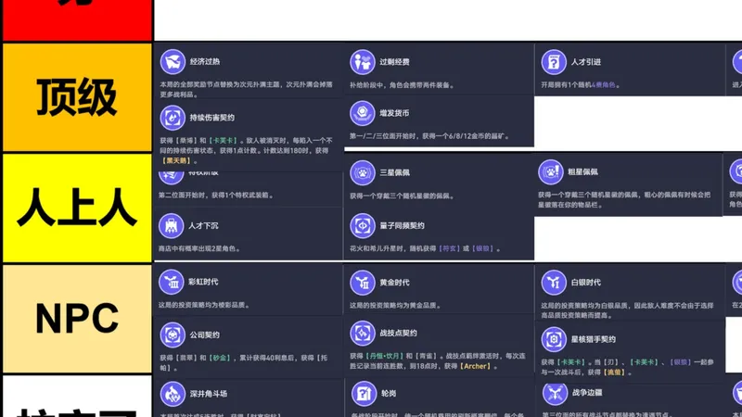Click the 增发货币 title text
The image size is (742, 417).
point(394,113)
